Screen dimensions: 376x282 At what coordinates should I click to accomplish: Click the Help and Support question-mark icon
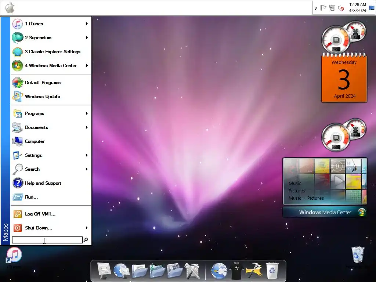click(x=18, y=183)
